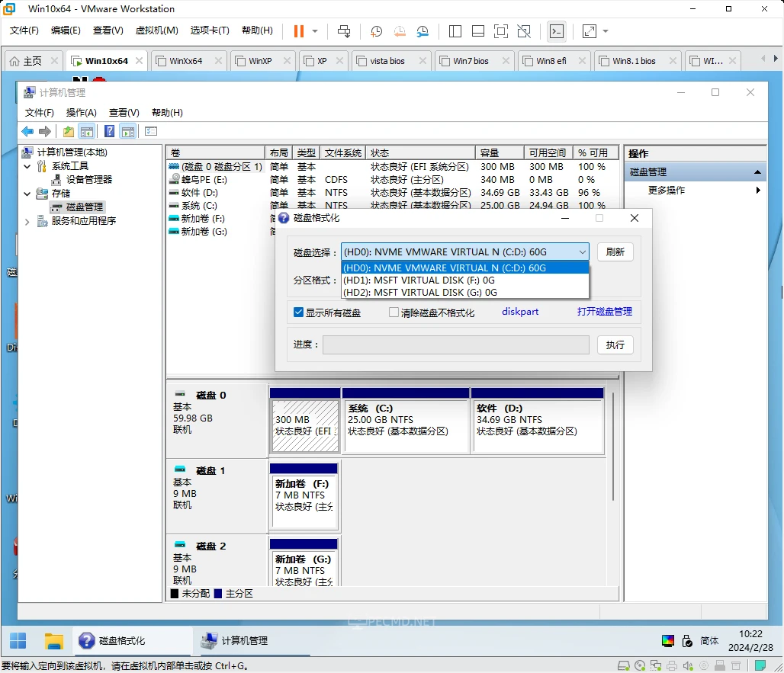This screenshot has width=784, height=673.
Task: Select the 系统 (C:) partition block
Action: click(406, 421)
